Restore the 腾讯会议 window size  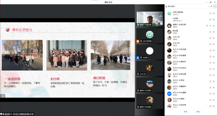pyautogui.click(x=211, y=2)
